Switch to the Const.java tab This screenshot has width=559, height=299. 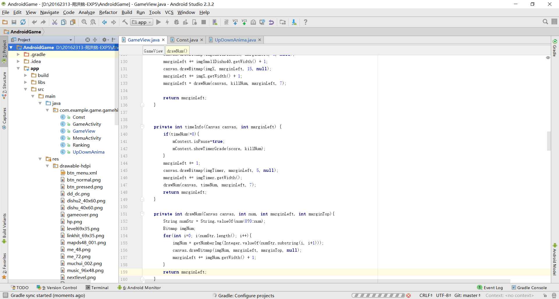[187, 40]
